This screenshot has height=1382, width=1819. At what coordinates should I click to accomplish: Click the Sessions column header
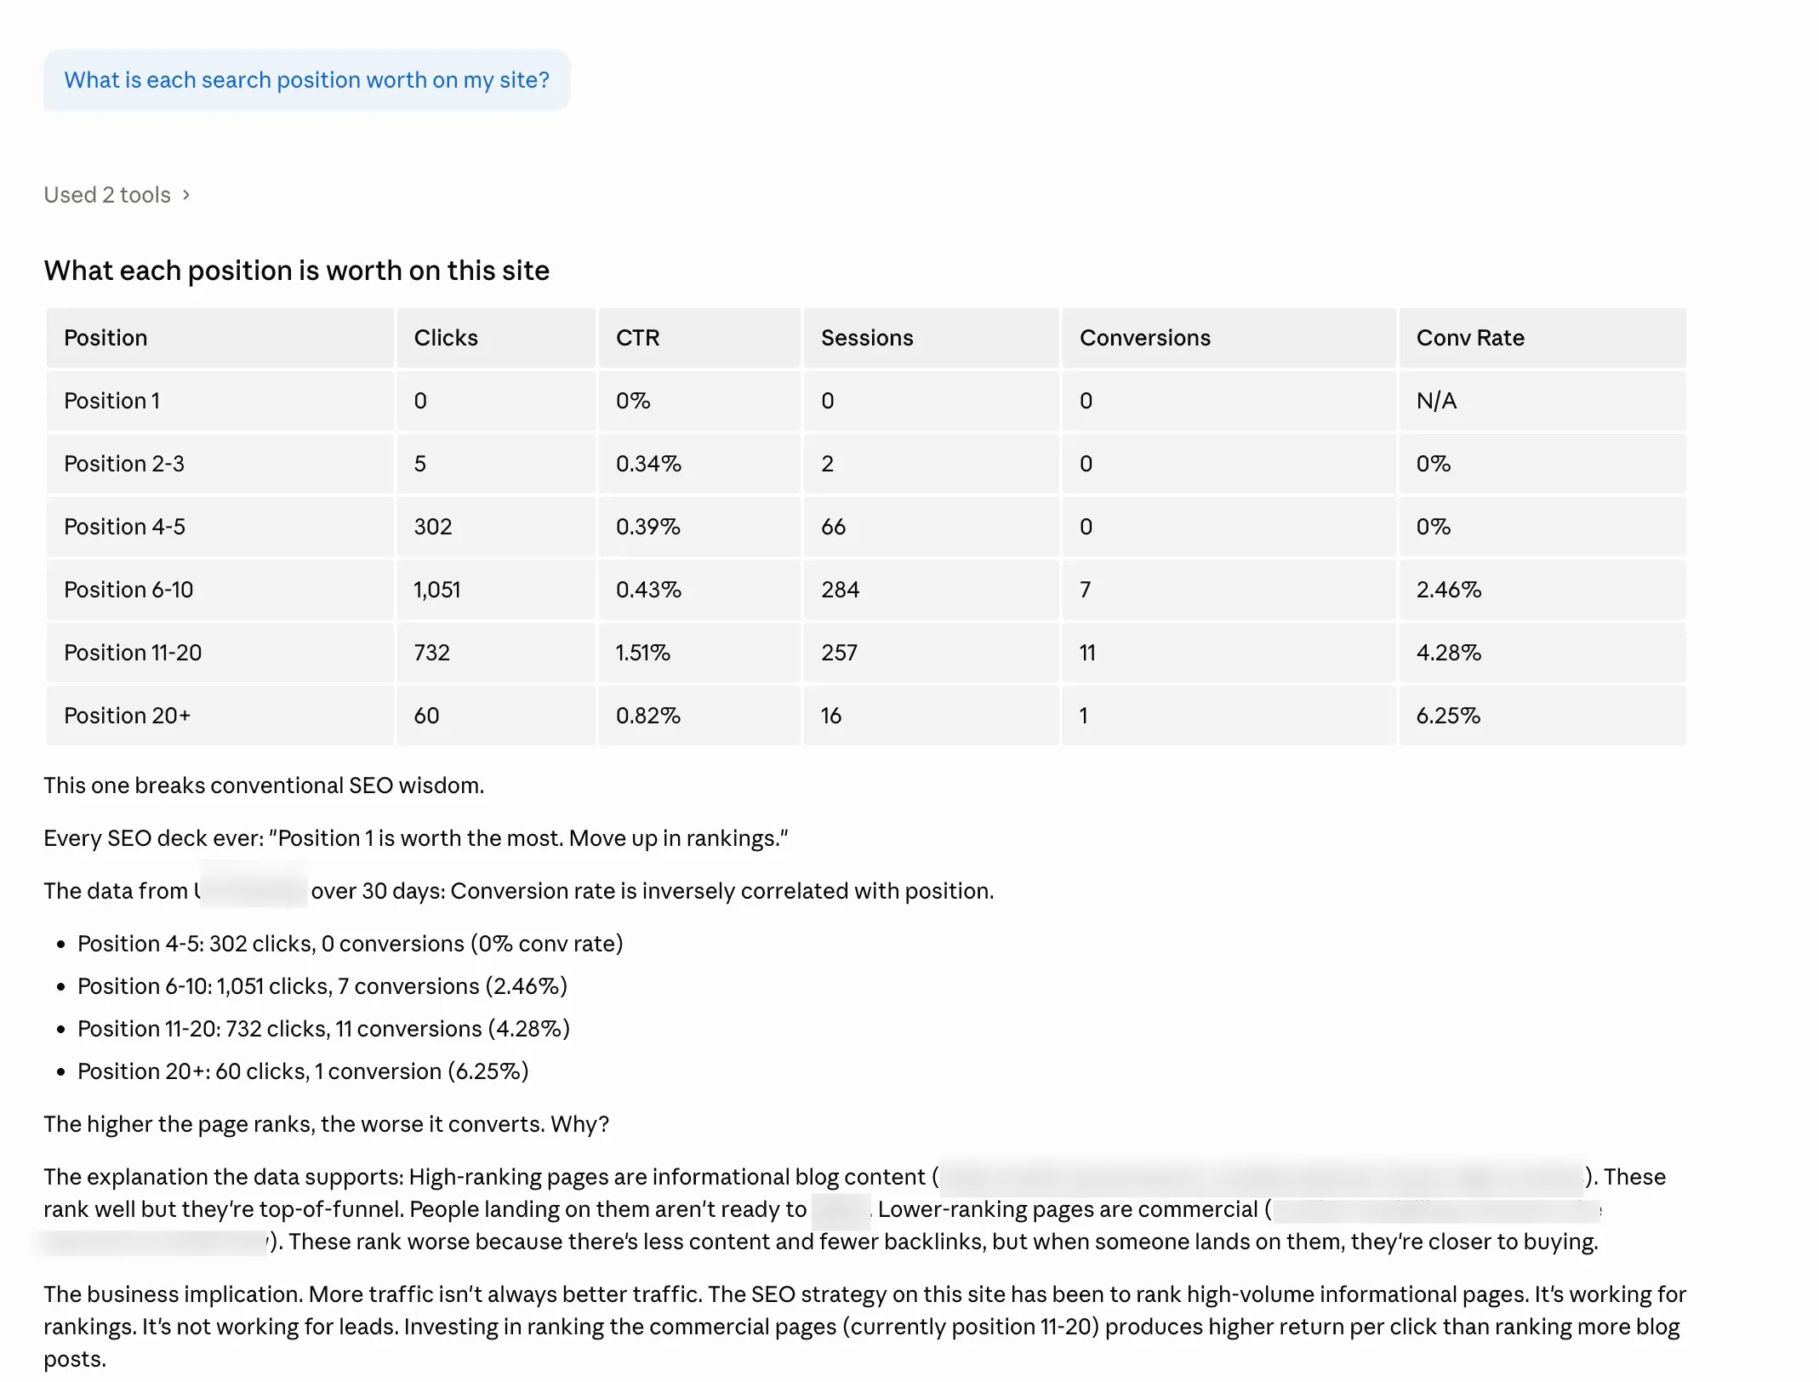pos(866,338)
